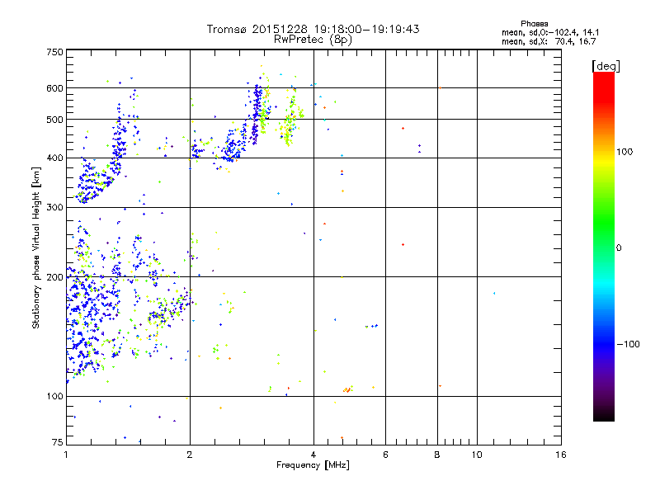Click the 'Phases' heading at top right
The image size is (660, 495).
pos(534,24)
